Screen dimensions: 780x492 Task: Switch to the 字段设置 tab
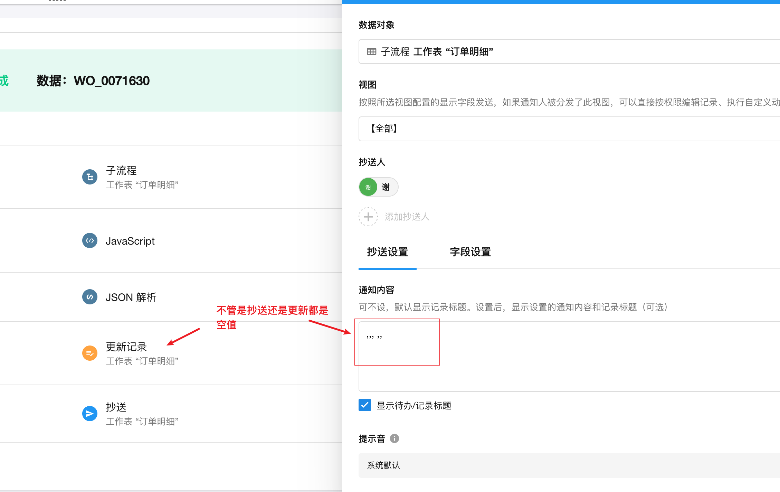click(470, 252)
